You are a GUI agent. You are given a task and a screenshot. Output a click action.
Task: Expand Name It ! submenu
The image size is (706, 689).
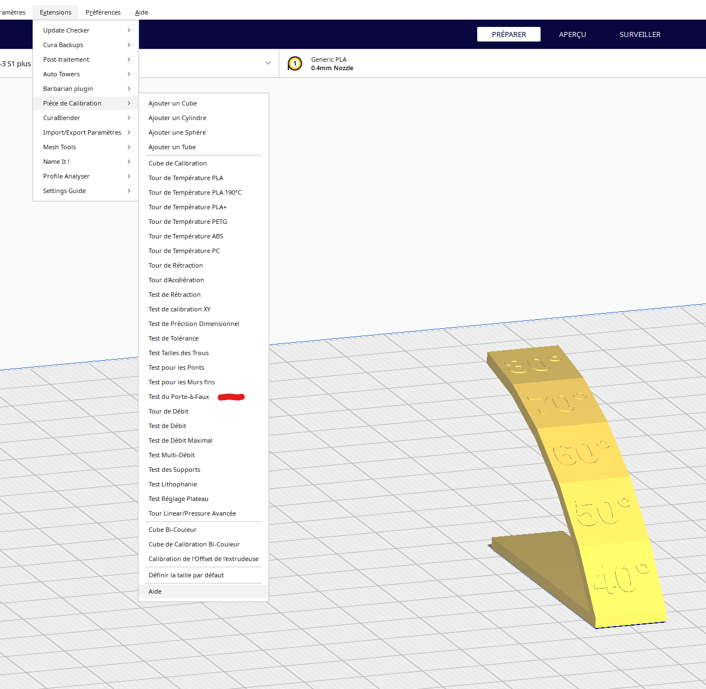tap(86, 162)
